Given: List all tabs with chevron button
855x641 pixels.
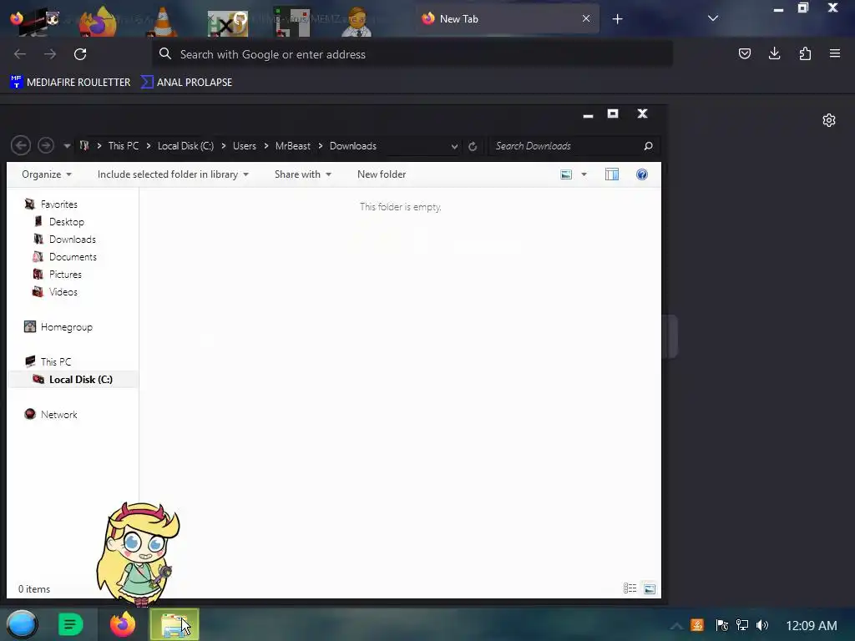Looking at the screenshot, I should click(713, 18).
